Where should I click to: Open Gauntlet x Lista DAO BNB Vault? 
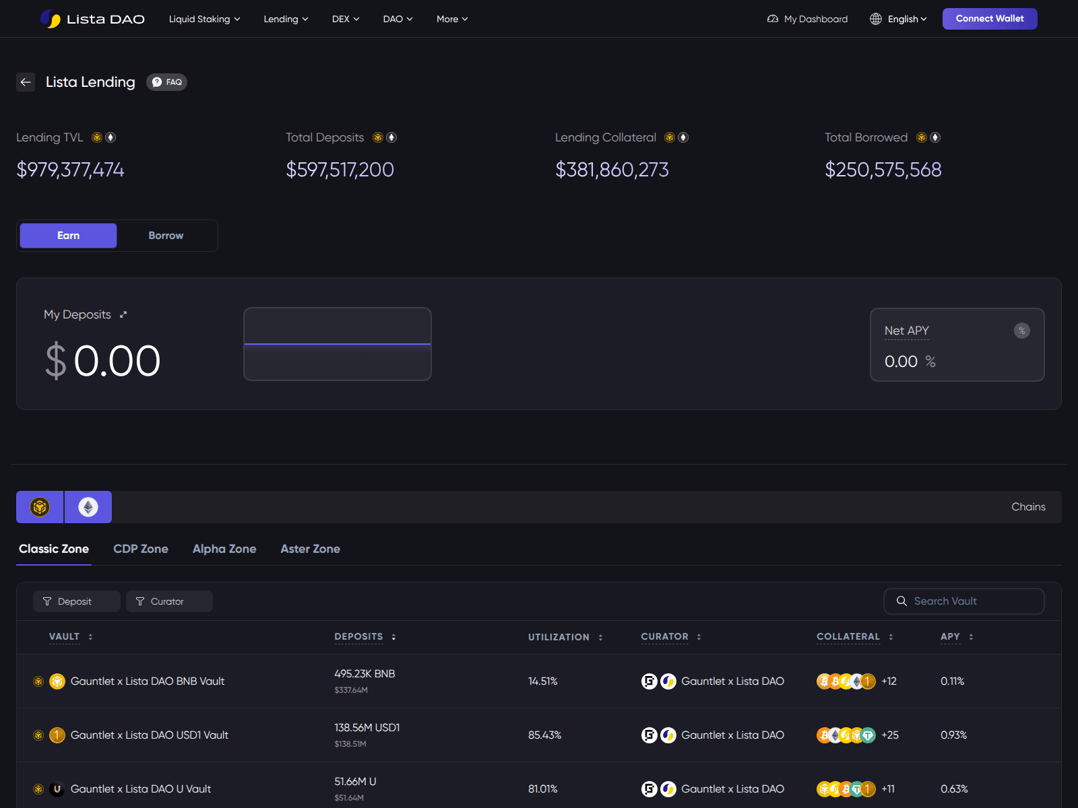[x=148, y=681]
